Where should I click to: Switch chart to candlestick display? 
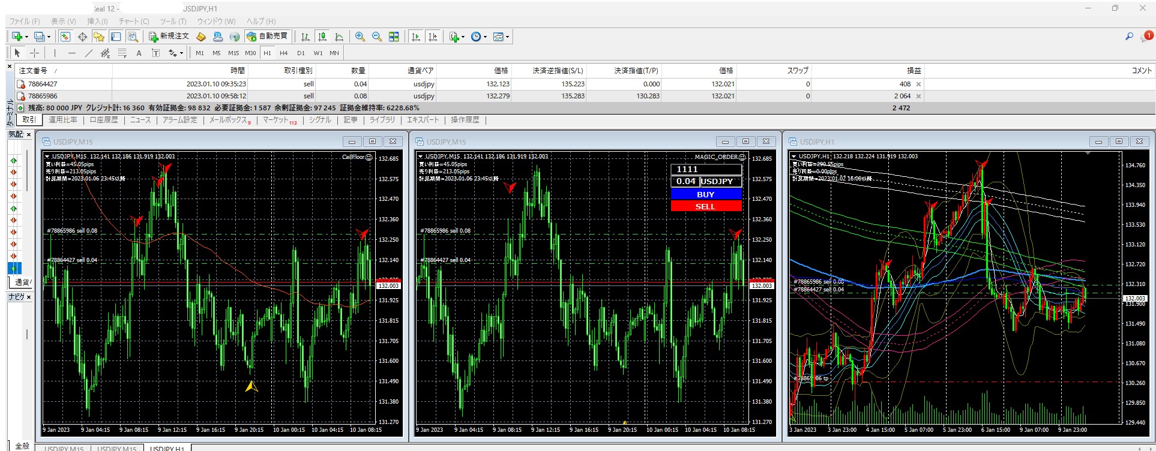tap(322, 37)
